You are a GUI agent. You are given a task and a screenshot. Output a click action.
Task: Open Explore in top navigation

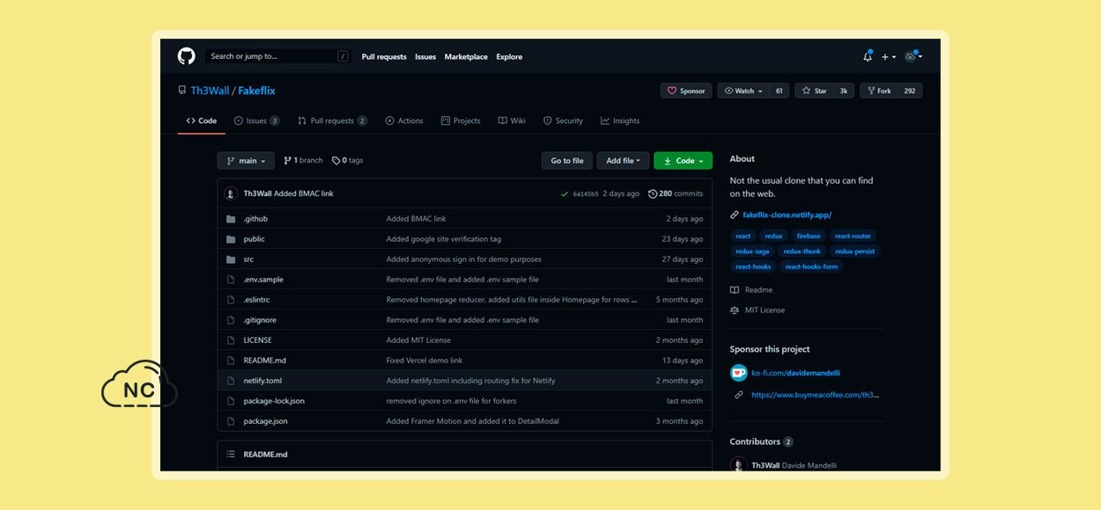[x=509, y=57]
